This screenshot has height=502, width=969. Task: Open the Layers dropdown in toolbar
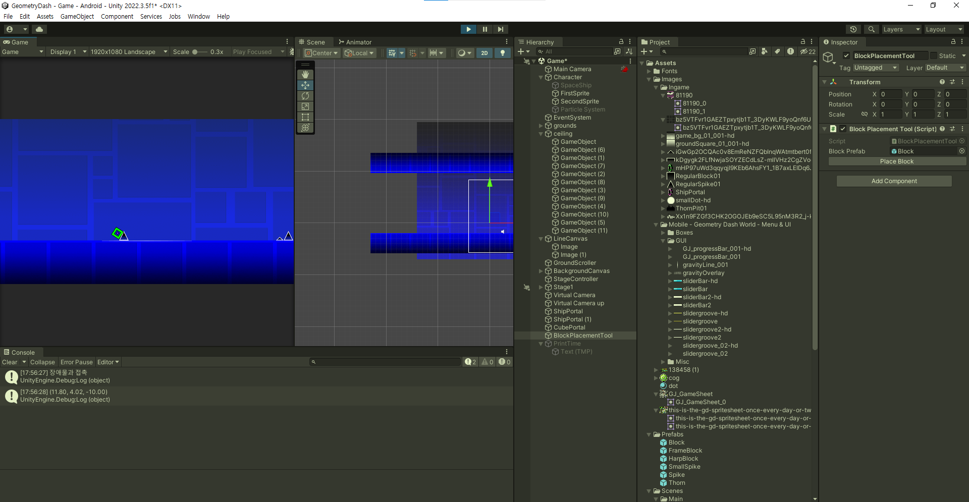point(901,29)
